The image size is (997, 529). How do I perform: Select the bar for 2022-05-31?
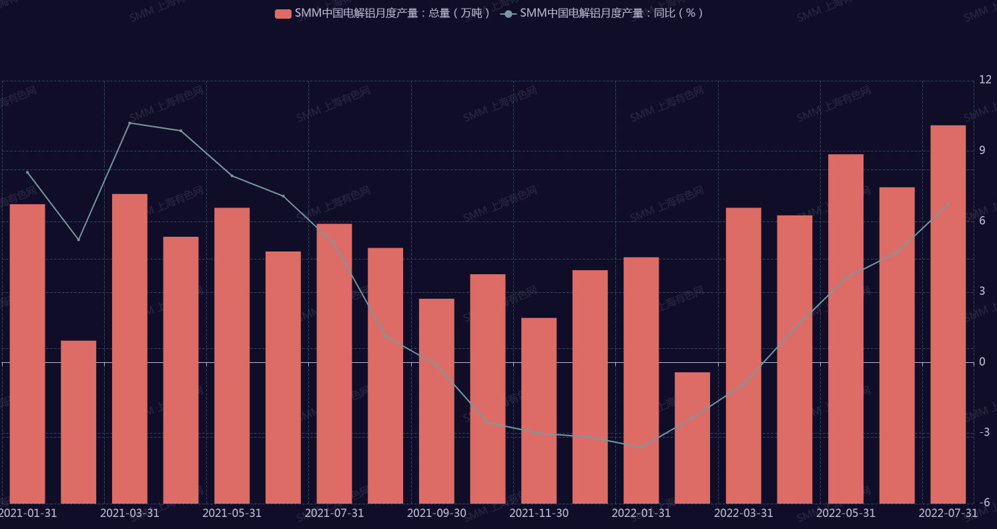[846, 329]
